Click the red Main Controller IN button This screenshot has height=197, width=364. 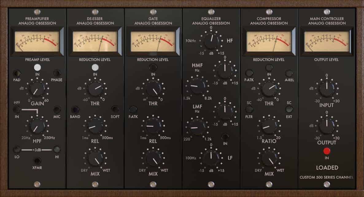pos(327,151)
